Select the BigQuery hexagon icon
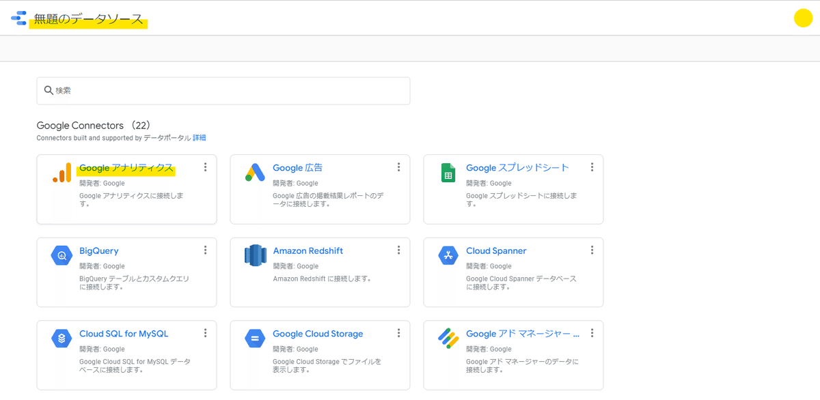The height and width of the screenshot is (400, 820). pyautogui.click(x=61, y=256)
